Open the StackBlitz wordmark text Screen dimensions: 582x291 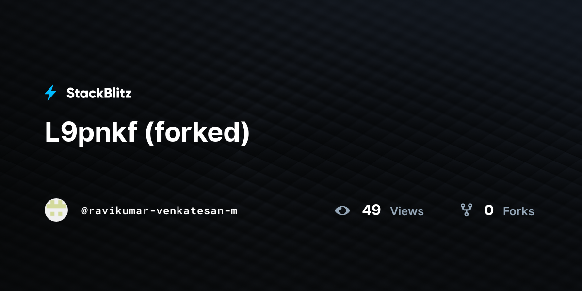[x=99, y=93]
